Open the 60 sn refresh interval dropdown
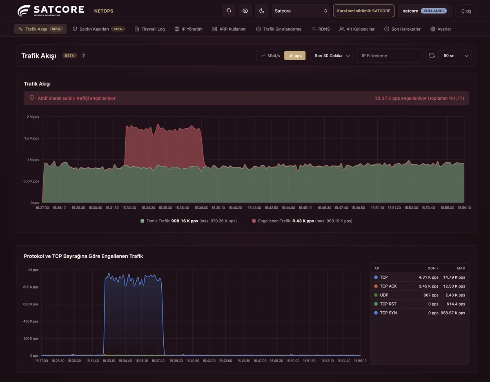Viewport: 490px width, 382px height. (455, 56)
